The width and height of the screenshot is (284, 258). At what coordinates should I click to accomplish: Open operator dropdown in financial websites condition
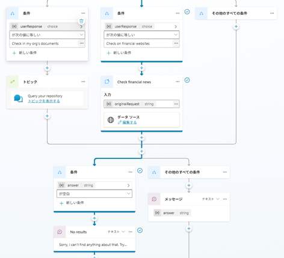[141, 35]
